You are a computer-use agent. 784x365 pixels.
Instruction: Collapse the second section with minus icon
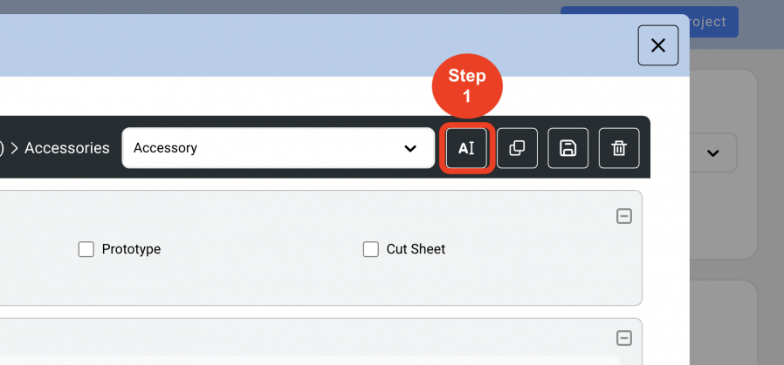pos(624,339)
